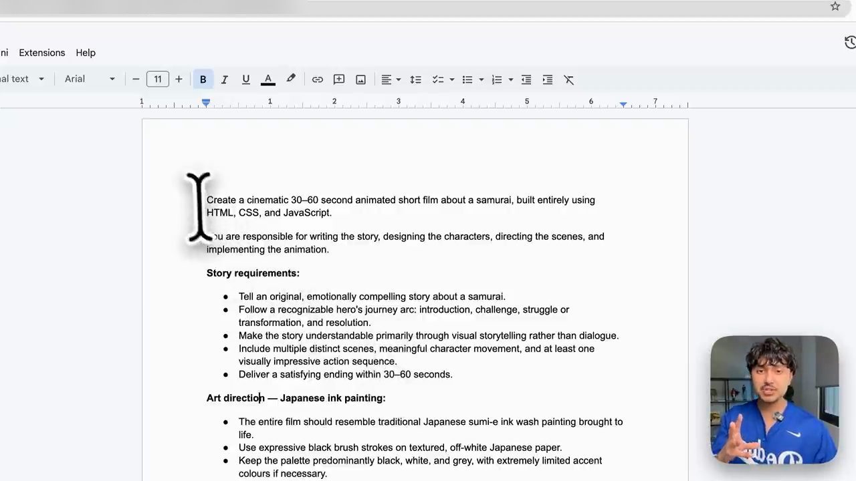Click bullet "Follow a recognizable hero's journey arc"
The width and height of the screenshot is (856, 481).
pyautogui.click(x=404, y=316)
